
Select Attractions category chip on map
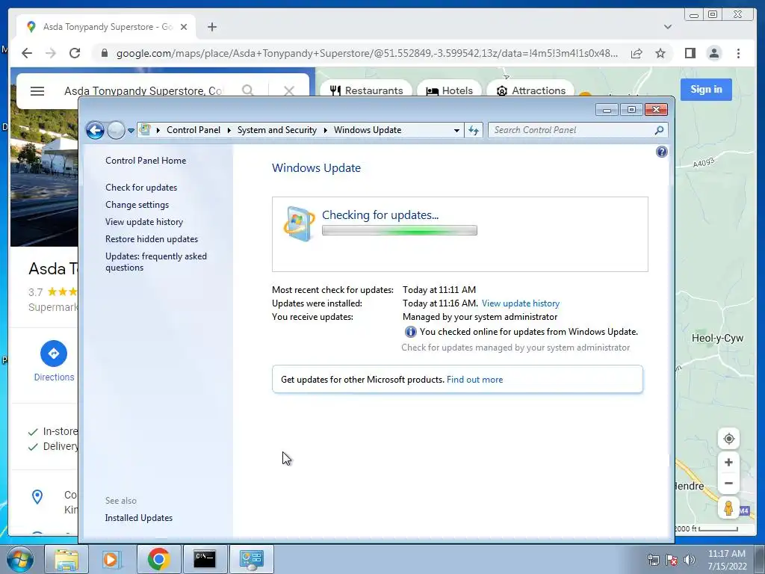pyautogui.click(x=531, y=90)
